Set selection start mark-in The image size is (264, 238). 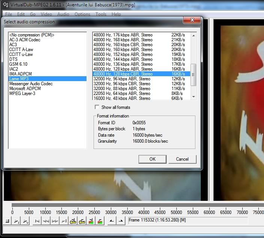tap(112, 221)
